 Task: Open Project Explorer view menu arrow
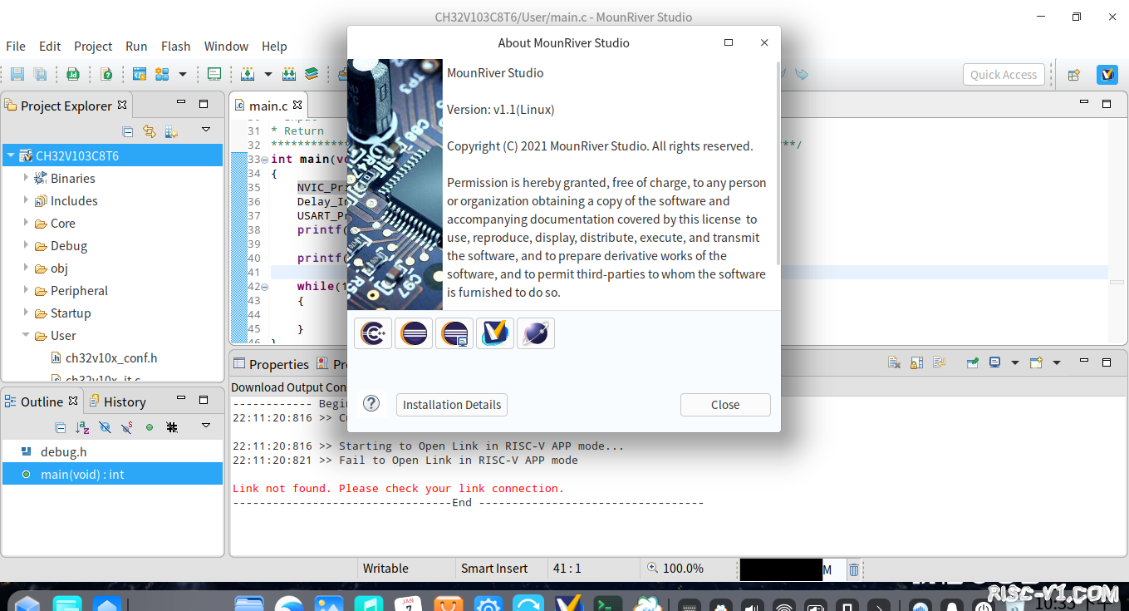click(x=206, y=130)
